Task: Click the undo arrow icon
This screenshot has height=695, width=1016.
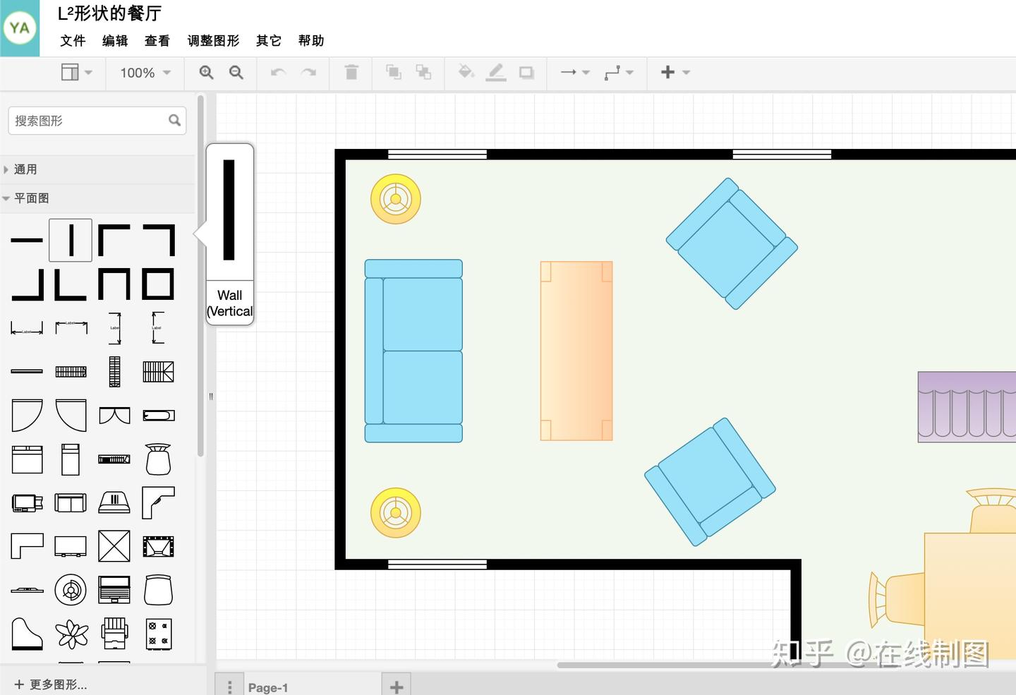Action: 278,72
